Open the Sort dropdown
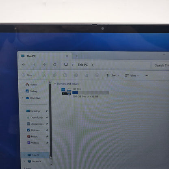This screenshot has height=169, width=169. click(113, 76)
